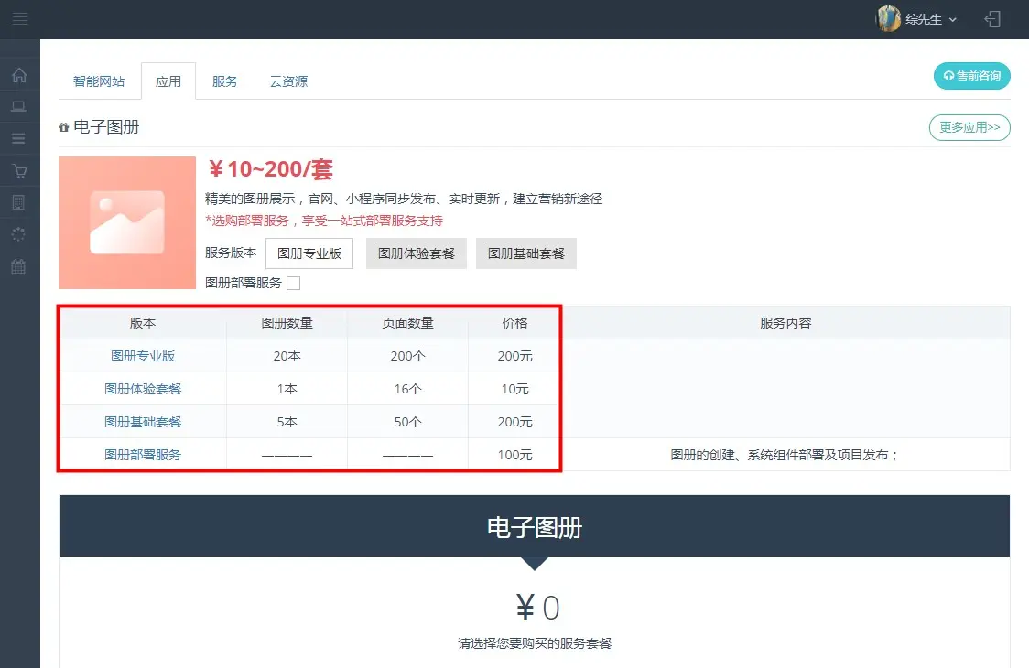The width and height of the screenshot is (1029, 668).
Task: Click the dotted circle sidebar icon
Action: 18,234
